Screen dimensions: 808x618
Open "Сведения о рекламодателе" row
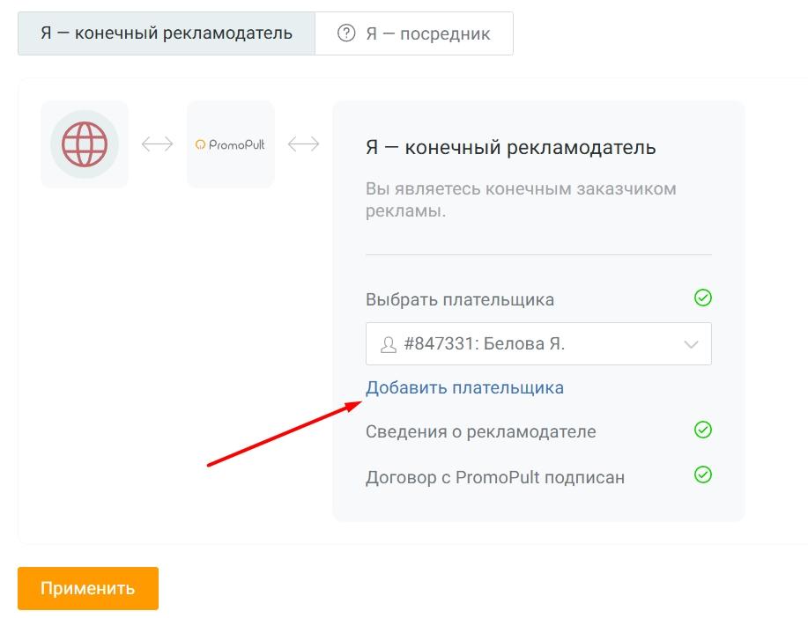pyautogui.click(x=480, y=431)
